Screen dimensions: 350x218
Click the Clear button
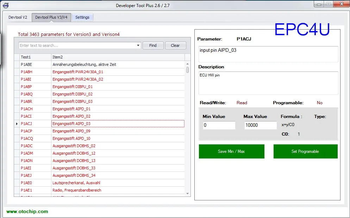pyautogui.click(x=175, y=45)
